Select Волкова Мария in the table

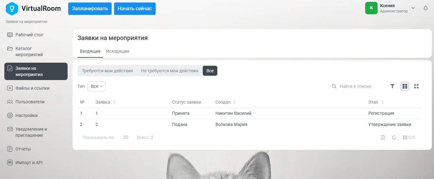pos(231,124)
